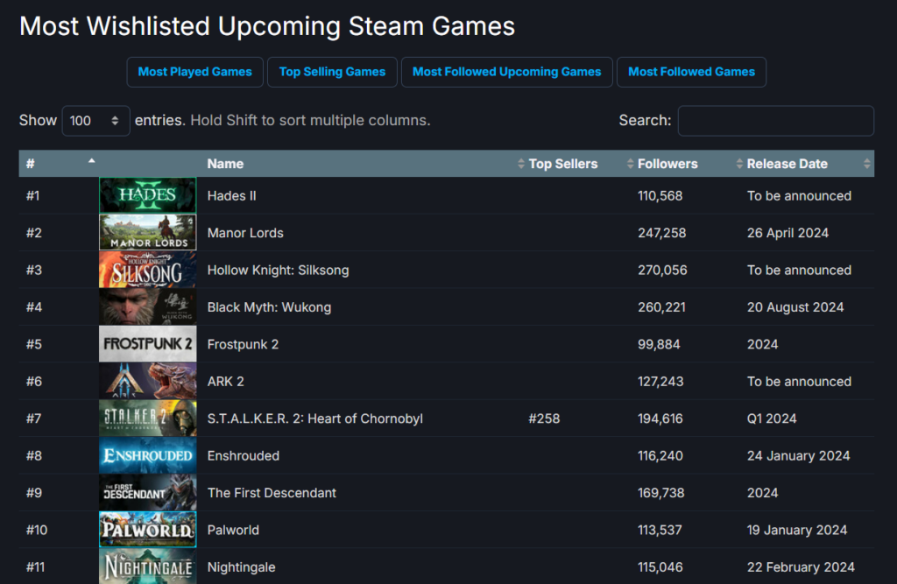Click the ARK 2 game thumbnail
This screenshot has width=897, height=584.
[147, 382]
